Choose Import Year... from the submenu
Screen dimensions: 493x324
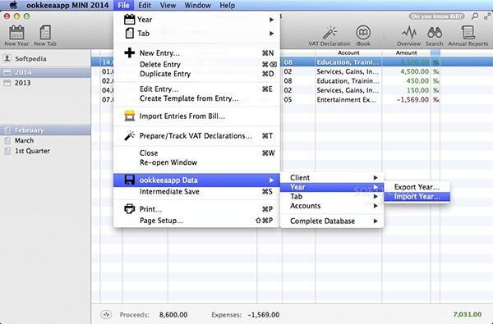(x=417, y=197)
